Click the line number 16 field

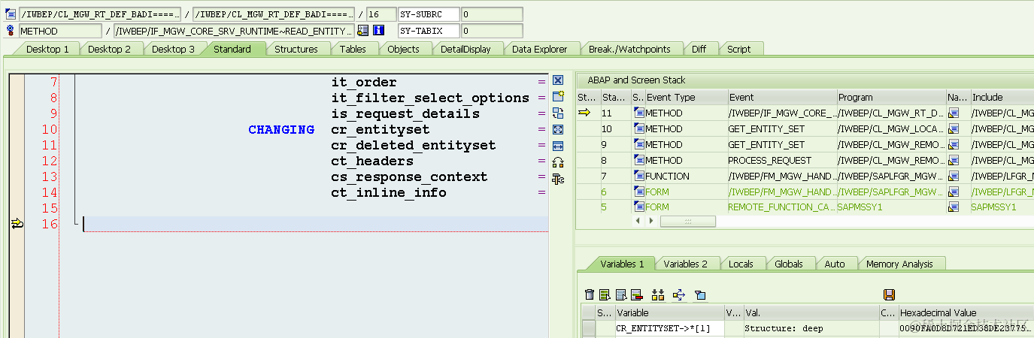pos(380,14)
